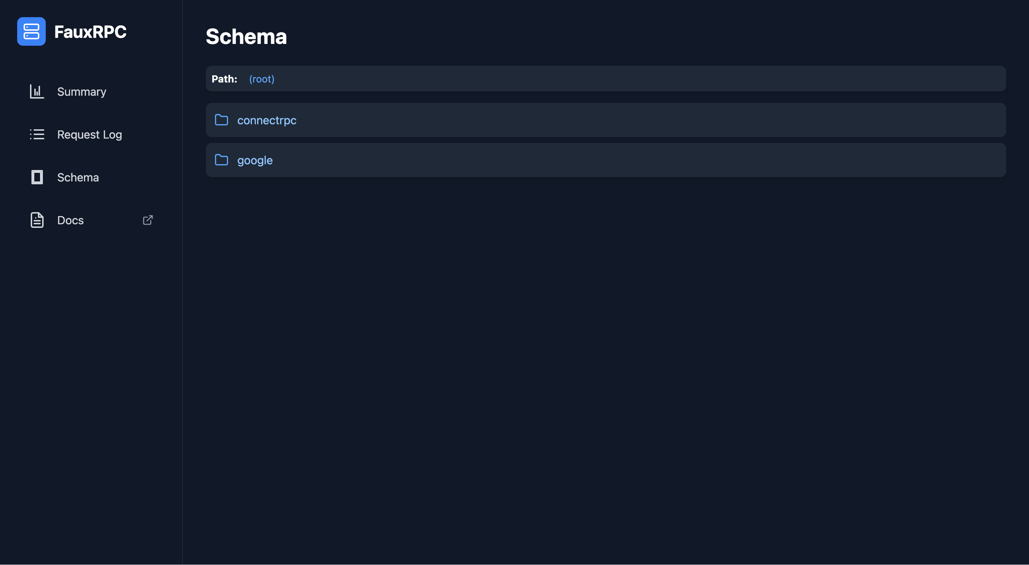Open the google package link
The height and width of the screenshot is (565, 1029).
pyautogui.click(x=255, y=160)
